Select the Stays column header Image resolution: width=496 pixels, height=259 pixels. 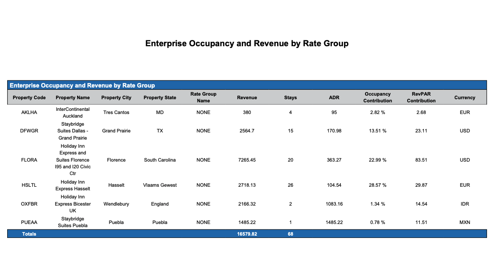290,97
